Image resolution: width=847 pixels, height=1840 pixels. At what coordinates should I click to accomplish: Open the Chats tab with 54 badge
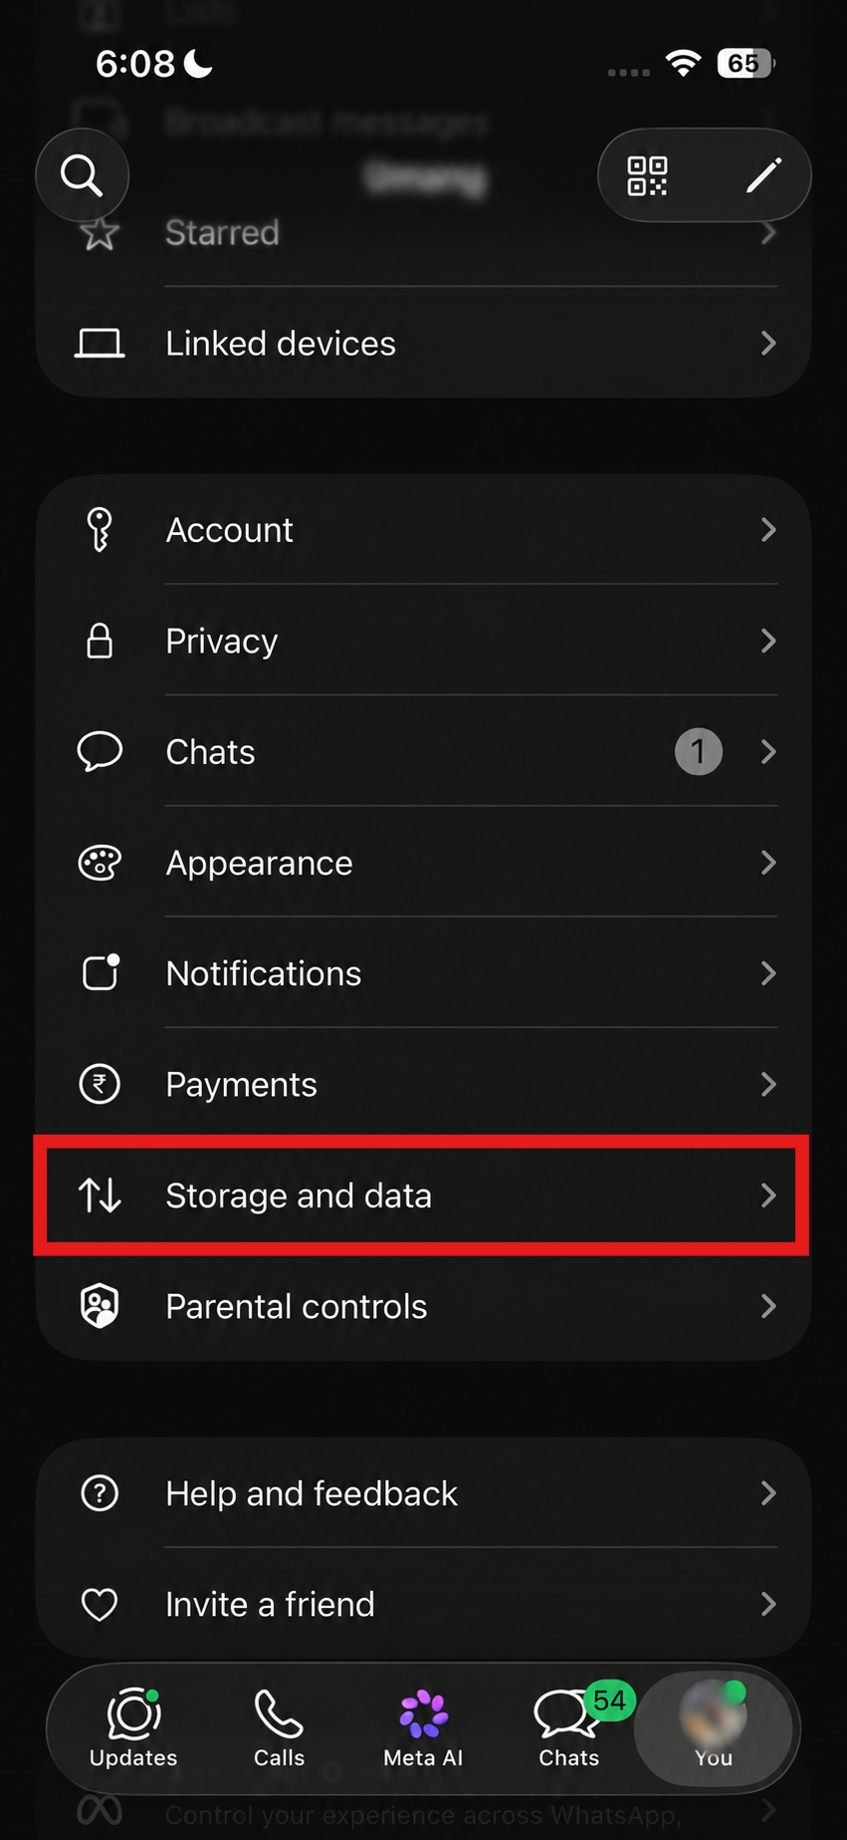coord(569,1727)
